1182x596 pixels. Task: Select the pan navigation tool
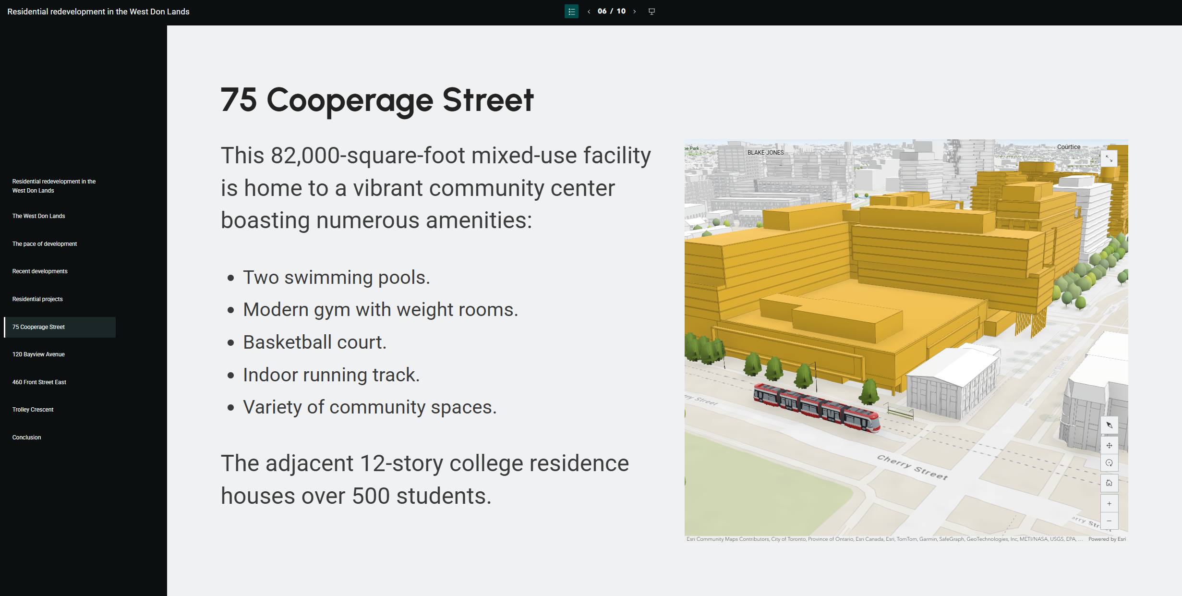(x=1109, y=445)
